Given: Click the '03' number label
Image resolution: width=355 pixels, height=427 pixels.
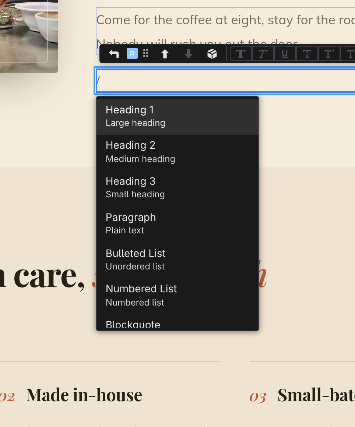Looking at the screenshot, I should (257, 396).
